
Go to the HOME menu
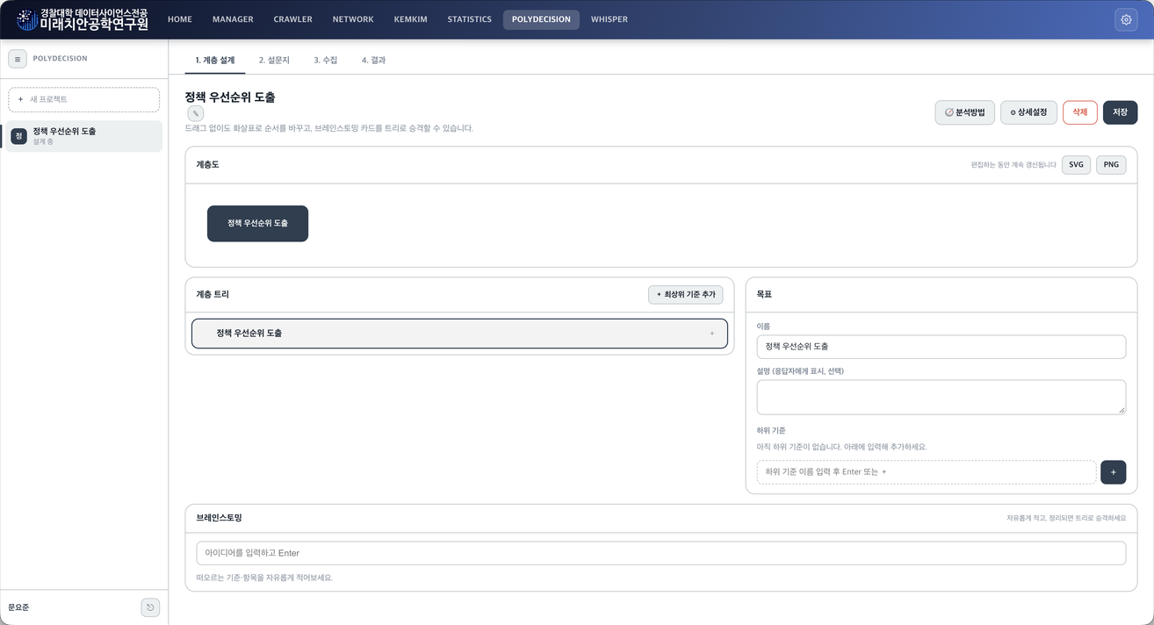tap(180, 19)
